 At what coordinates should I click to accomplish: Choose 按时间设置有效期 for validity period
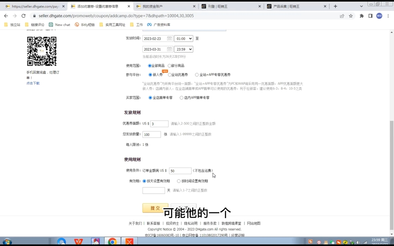(179, 181)
